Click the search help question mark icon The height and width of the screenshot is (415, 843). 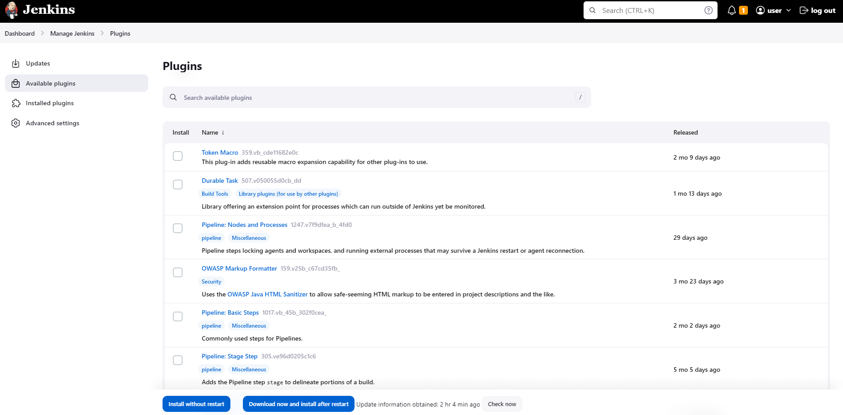pyautogui.click(x=708, y=10)
